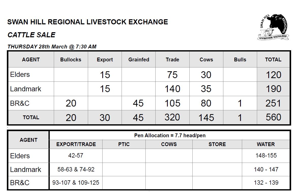Select Elders total cell showing 120

(273, 75)
